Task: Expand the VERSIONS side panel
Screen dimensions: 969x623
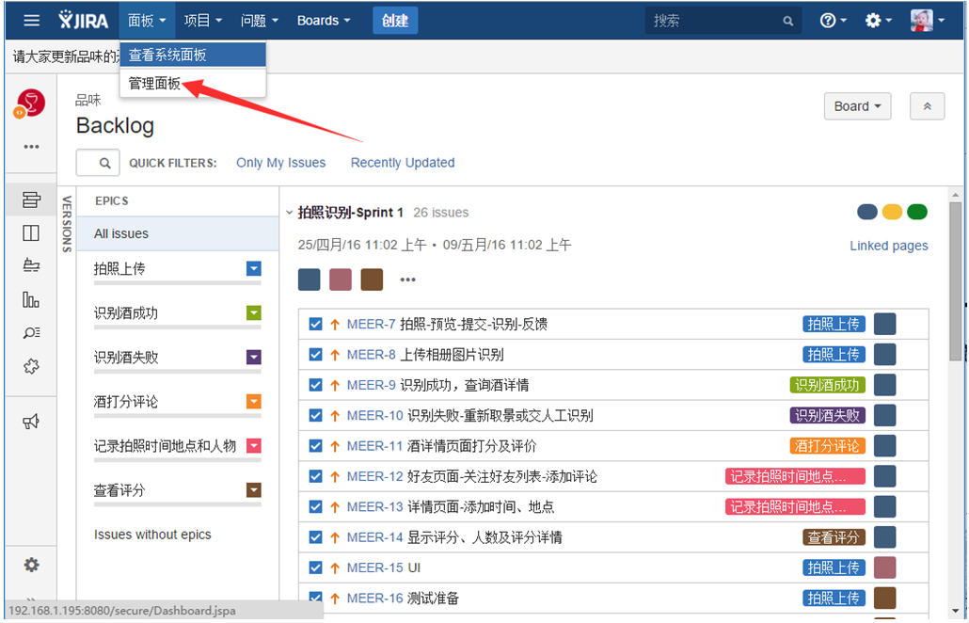Action: coord(67,224)
